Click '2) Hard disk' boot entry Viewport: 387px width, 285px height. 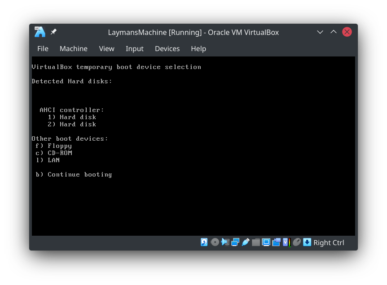tap(71, 124)
